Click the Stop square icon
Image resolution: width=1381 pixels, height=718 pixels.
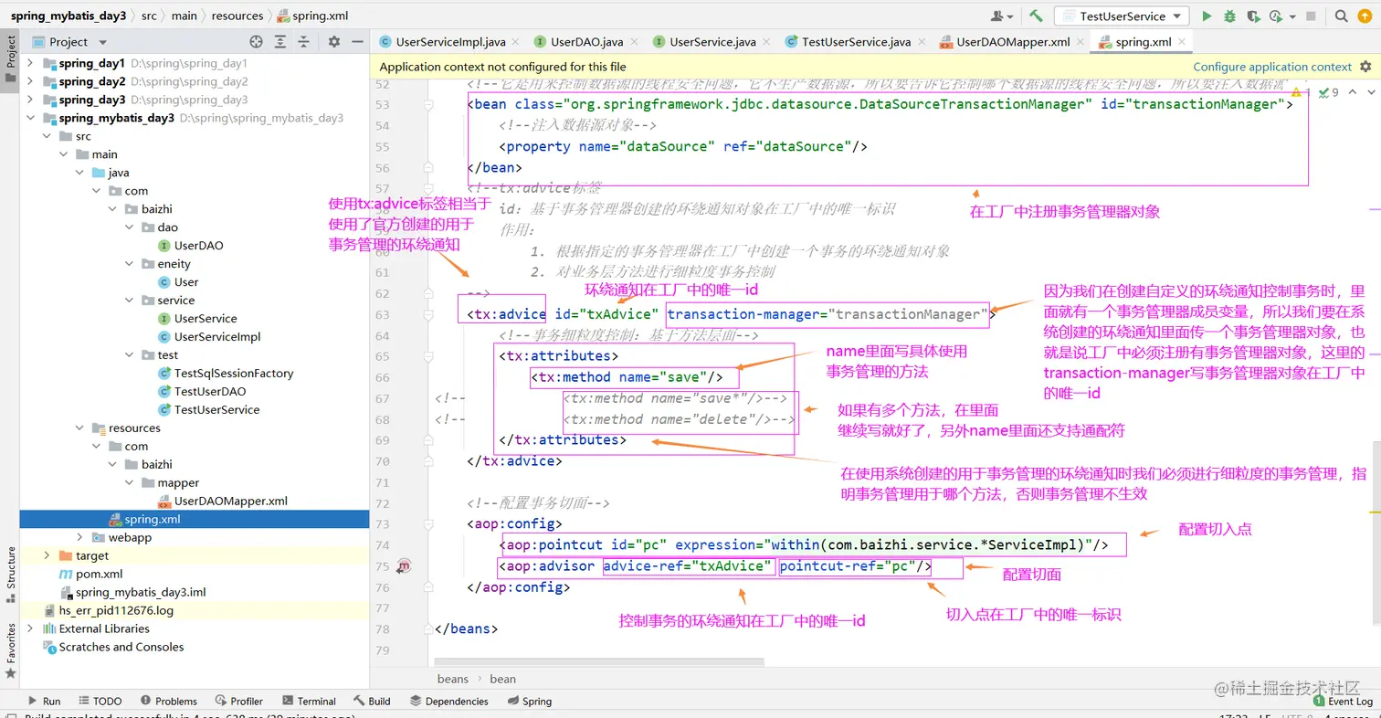point(1312,16)
